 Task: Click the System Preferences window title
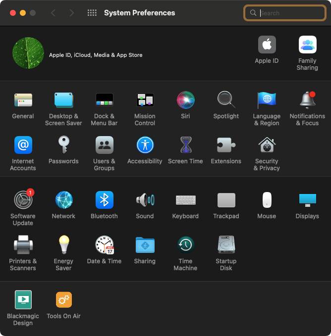(139, 13)
